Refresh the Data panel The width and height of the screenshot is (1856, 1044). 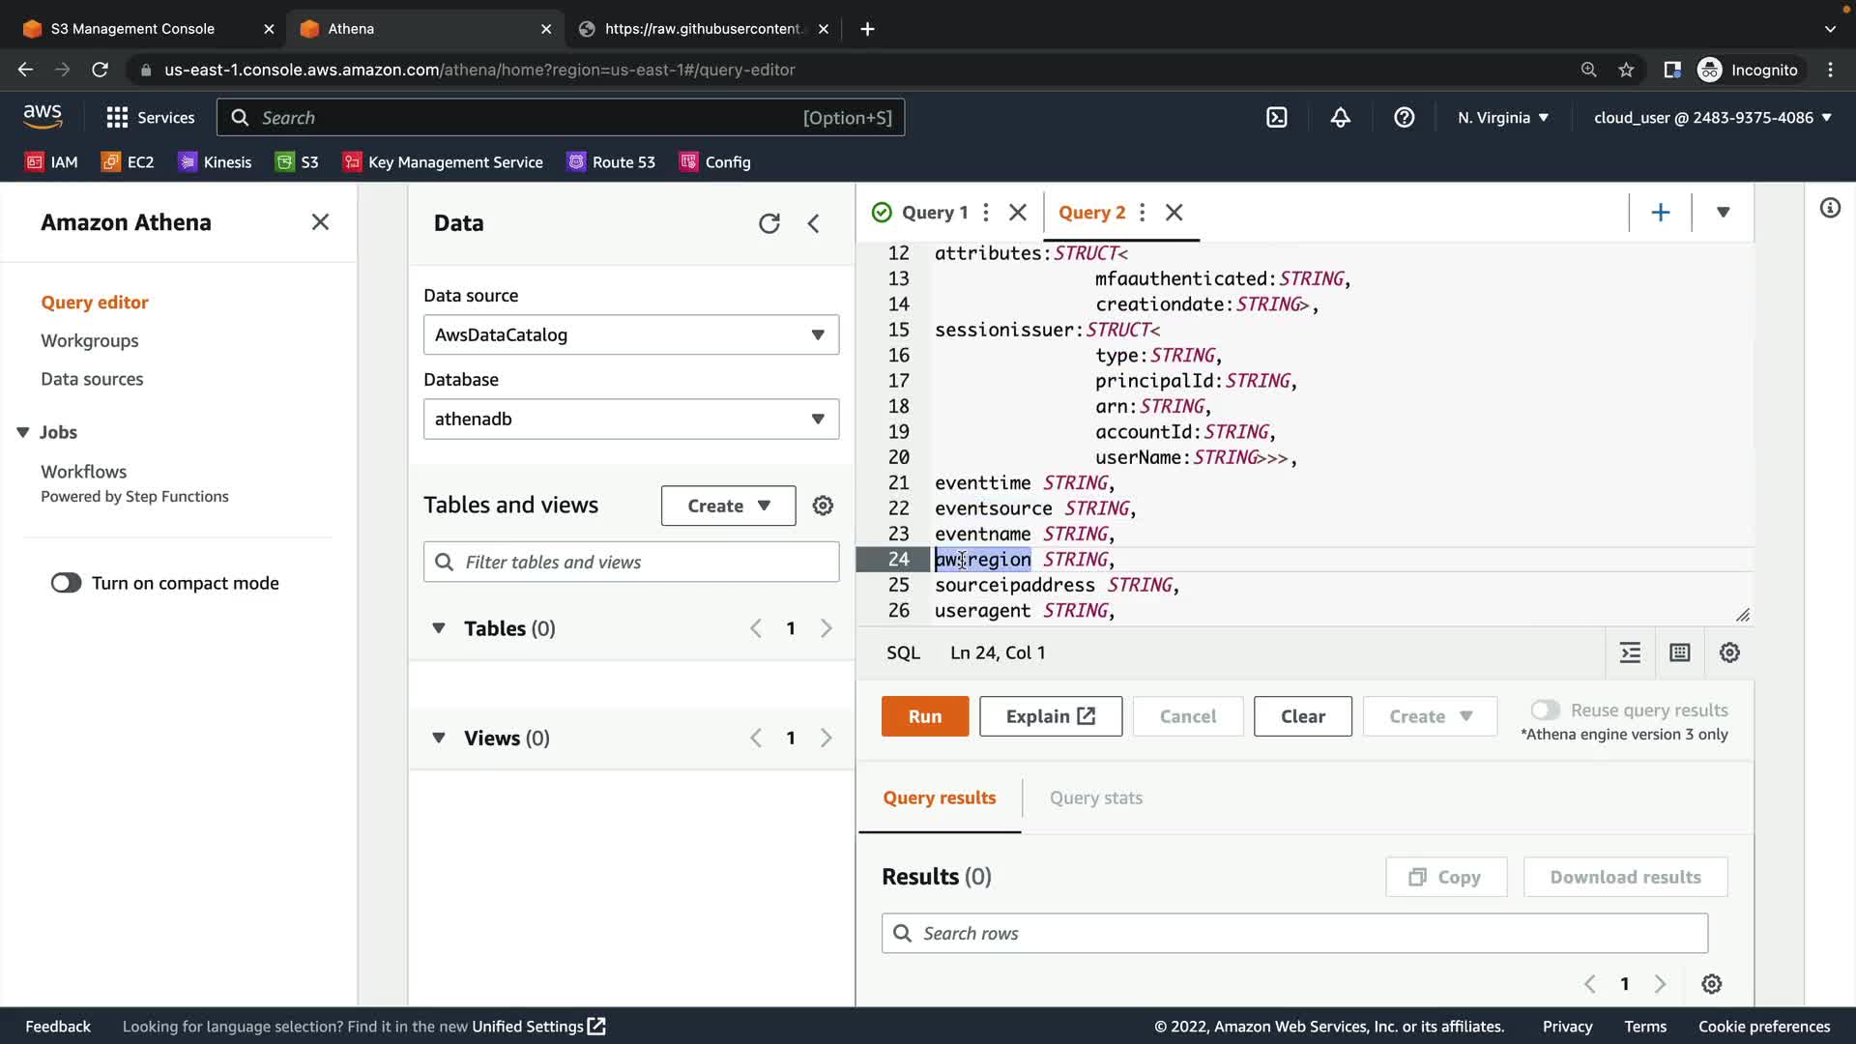(x=768, y=223)
